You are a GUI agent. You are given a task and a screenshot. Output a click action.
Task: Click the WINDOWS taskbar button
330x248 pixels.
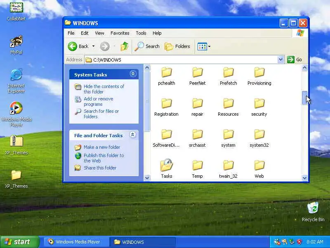143,242
